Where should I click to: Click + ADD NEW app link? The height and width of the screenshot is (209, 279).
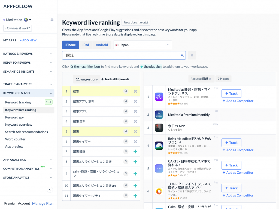(x=28, y=40)
